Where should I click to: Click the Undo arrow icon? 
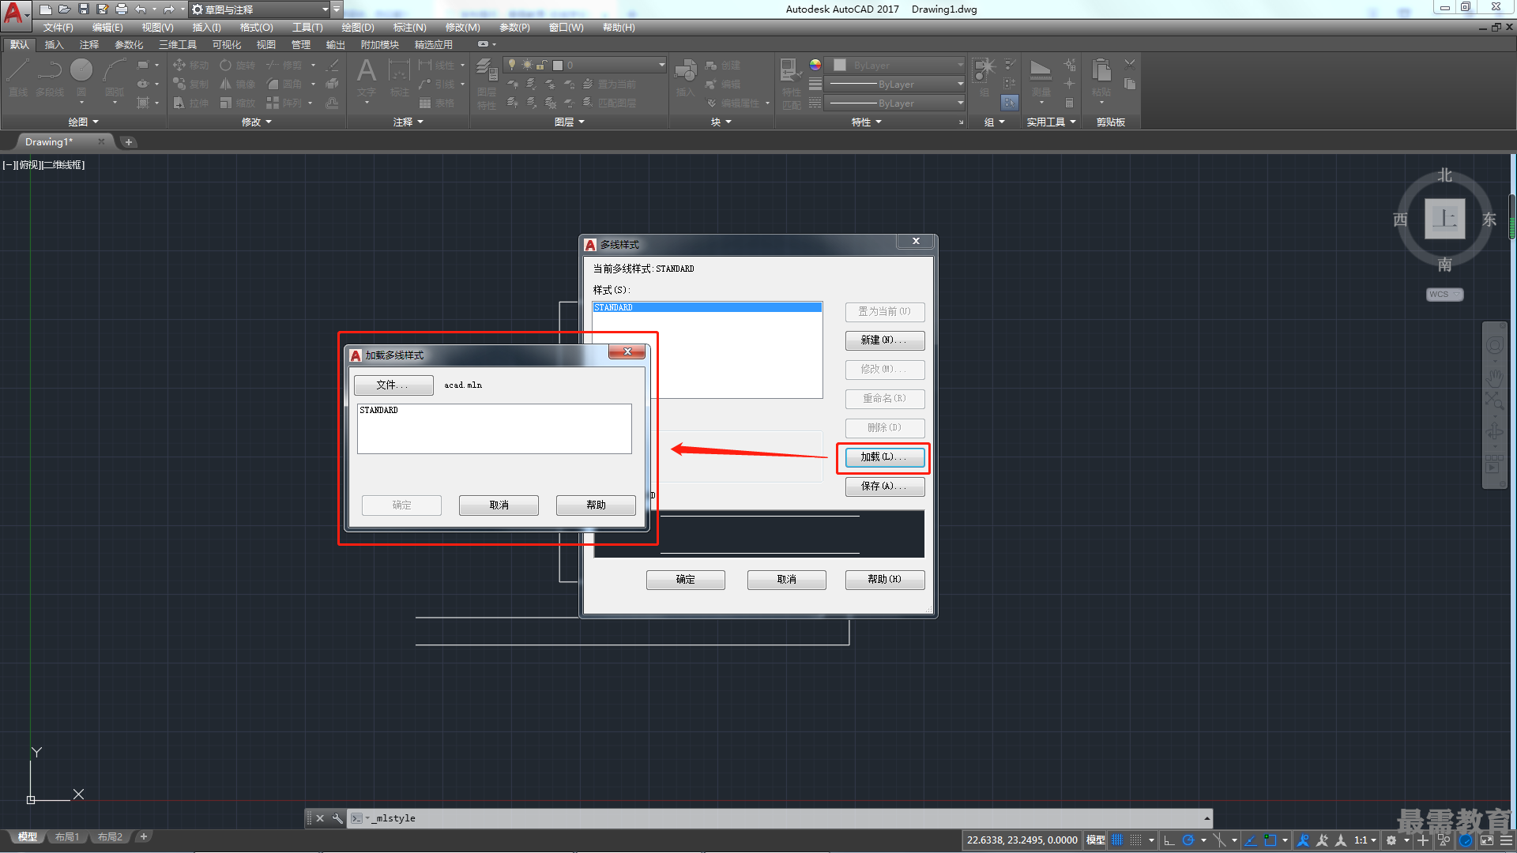point(141,9)
